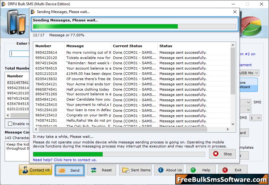Click 'Half price clothing today' message cell
269x185 pixels.
pyautogui.click(x=88, y=89)
